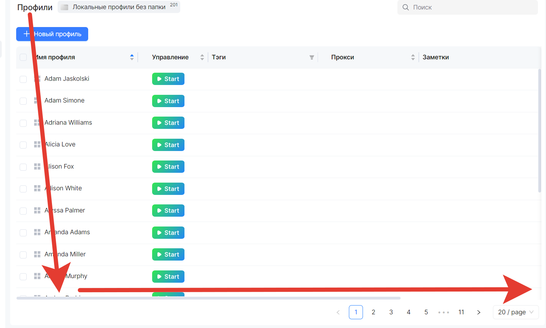Viewport: 546px width, 328px height.
Task: Select the checkbox for Alicia Love
Action: pyautogui.click(x=23, y=145)
